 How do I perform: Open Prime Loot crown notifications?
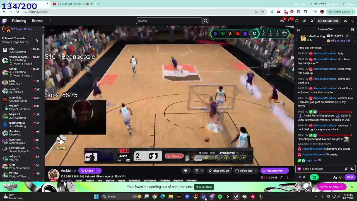[x=282, y=21]
